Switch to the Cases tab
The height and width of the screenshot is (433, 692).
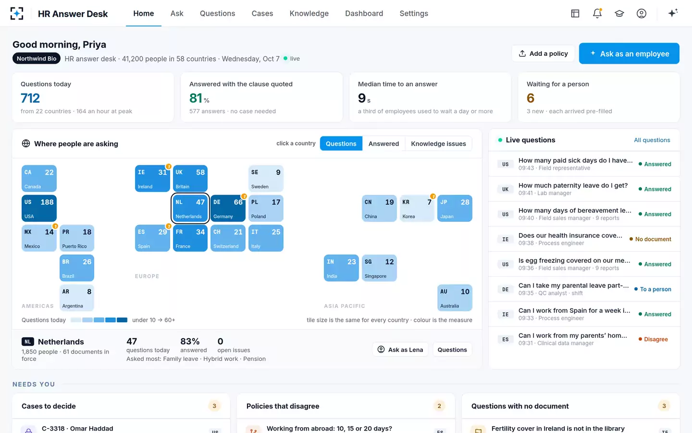(x=262, y=13)
